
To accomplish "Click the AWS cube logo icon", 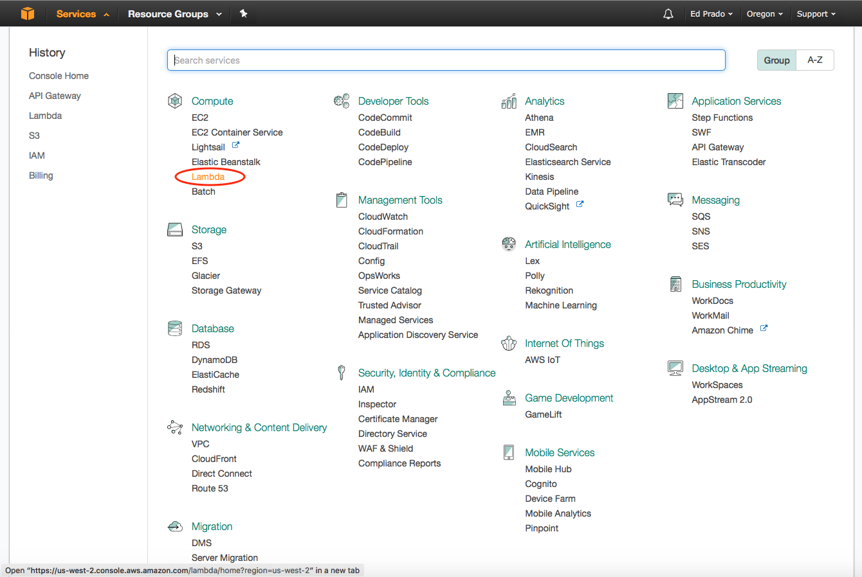I will (27, 13).
